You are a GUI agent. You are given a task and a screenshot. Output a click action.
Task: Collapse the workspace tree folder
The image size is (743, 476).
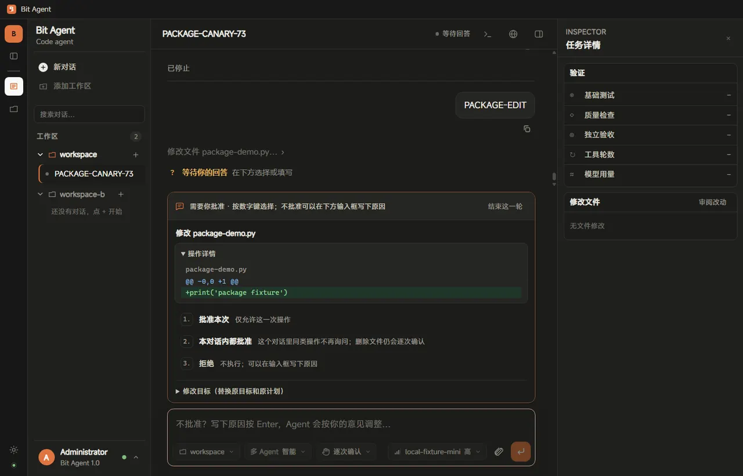point(40,155)
